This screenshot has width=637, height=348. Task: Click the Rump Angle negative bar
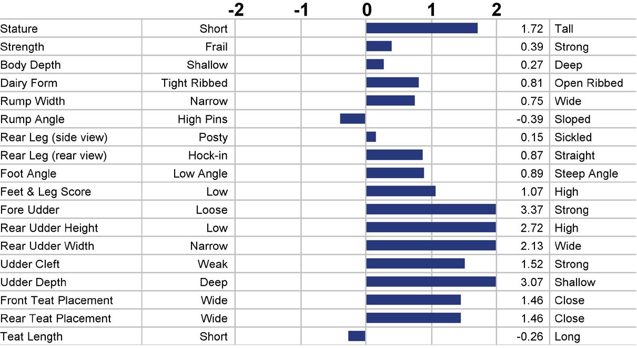click(353, 119)
